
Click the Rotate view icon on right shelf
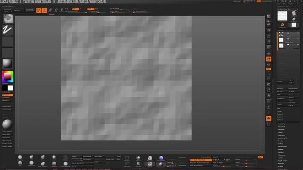coord(268,95)
